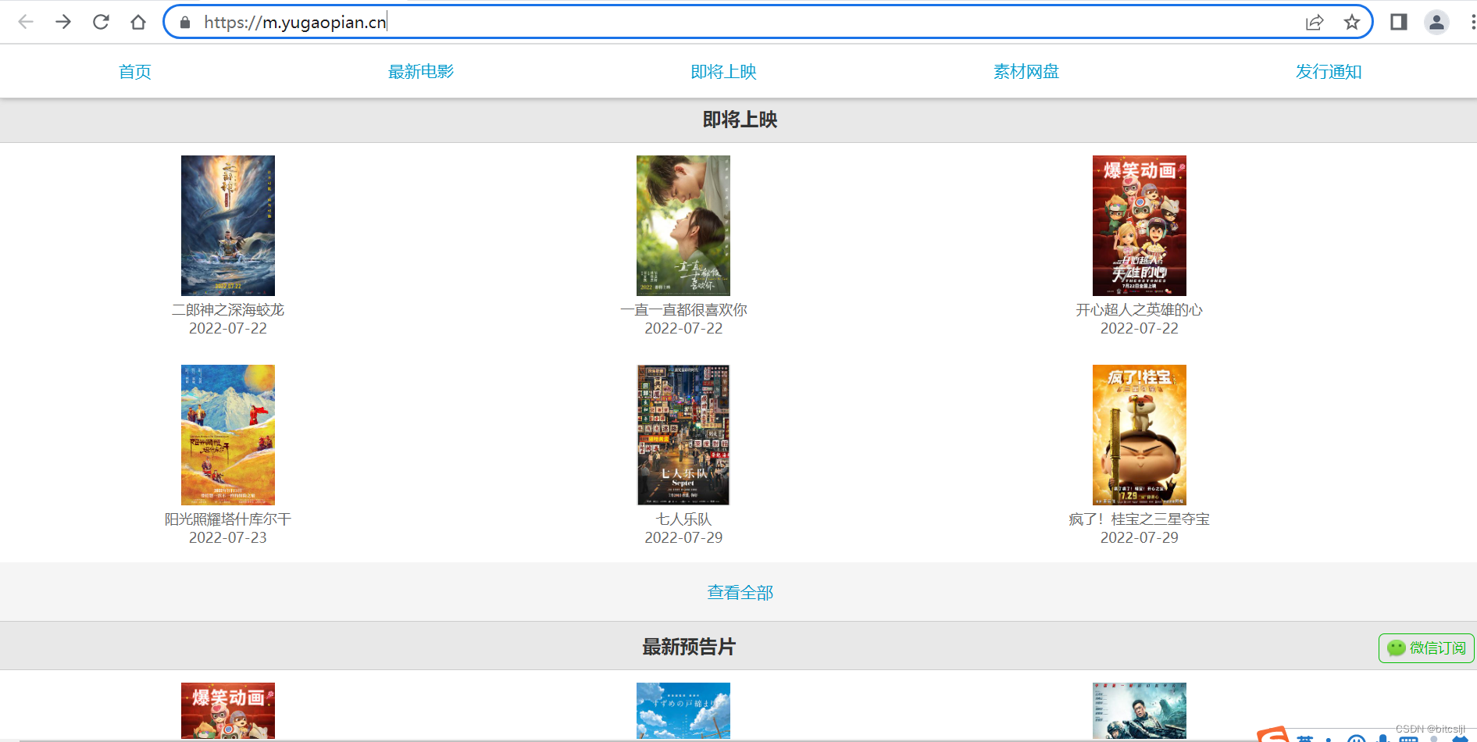Open the 即将上映 nav tab

[x=724, y=72]
